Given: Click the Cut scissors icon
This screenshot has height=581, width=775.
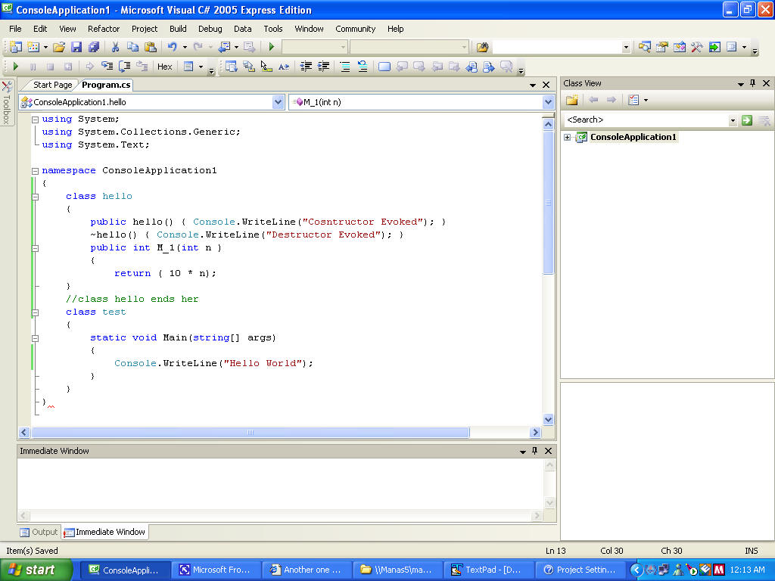Looking at the screenshot, I should point(116,47).
